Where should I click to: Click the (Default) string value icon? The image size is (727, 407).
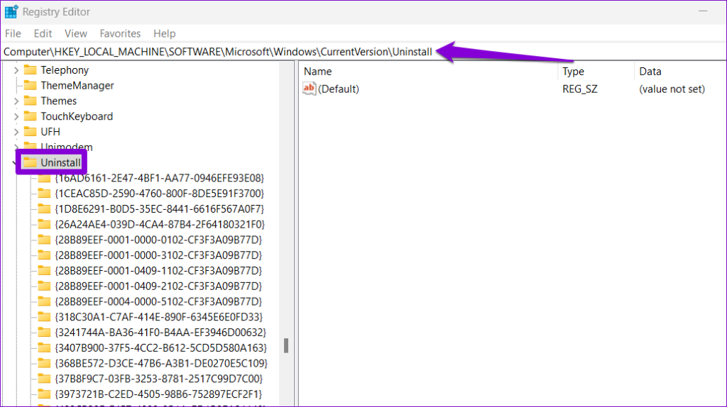pyautogui.click(x=310, y=89)
